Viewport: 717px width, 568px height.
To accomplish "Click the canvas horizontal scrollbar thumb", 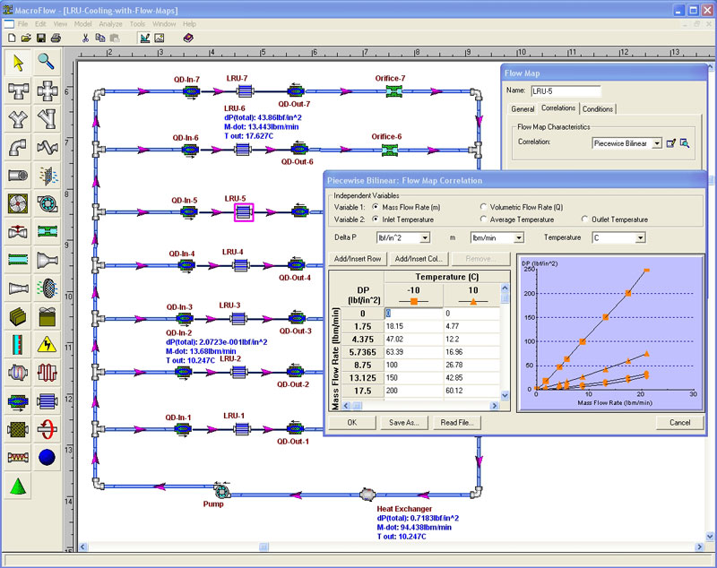I will [x=263, y=546].
